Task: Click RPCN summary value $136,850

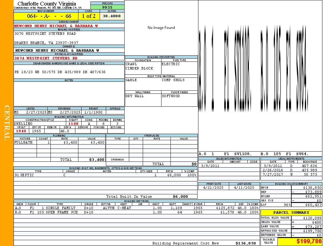Action: 312,188
